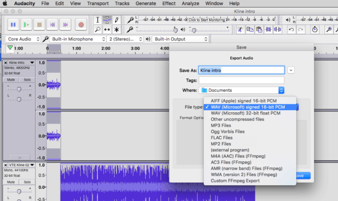Viewport: 338px width, 201px height.
Task: Choose Custom FFmpeg Export option
Action: [x=250, y=181]
